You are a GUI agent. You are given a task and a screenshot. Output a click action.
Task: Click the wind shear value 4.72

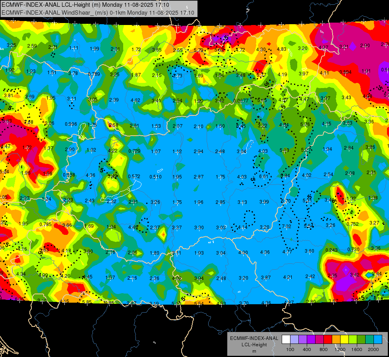pyautogui.click(x=240, y=50)
